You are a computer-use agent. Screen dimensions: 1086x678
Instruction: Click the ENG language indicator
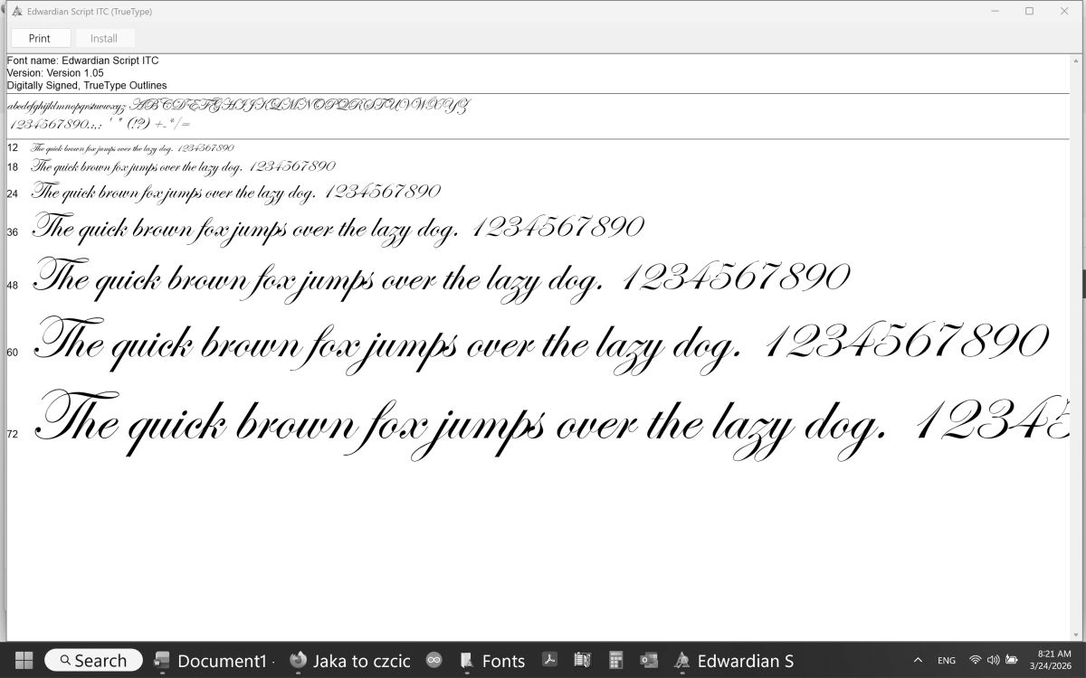(947, 660)
